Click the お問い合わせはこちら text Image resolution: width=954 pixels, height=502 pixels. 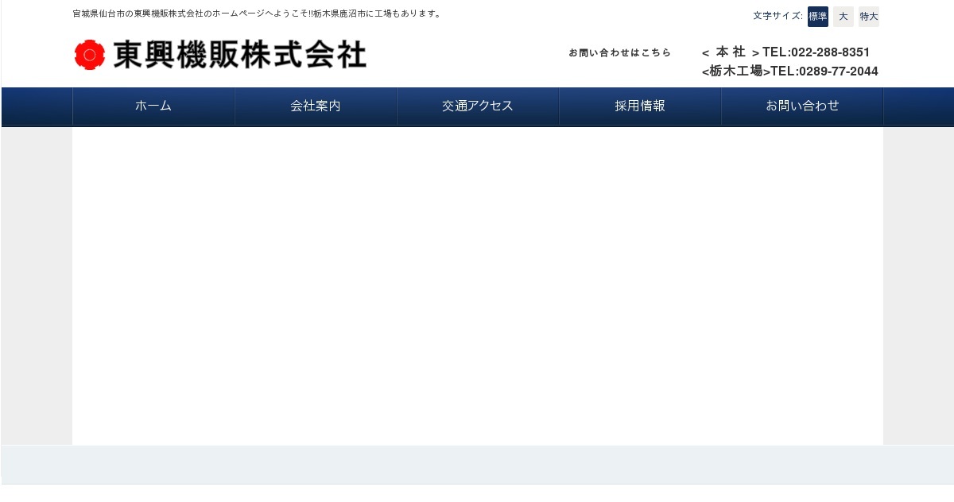620,52
